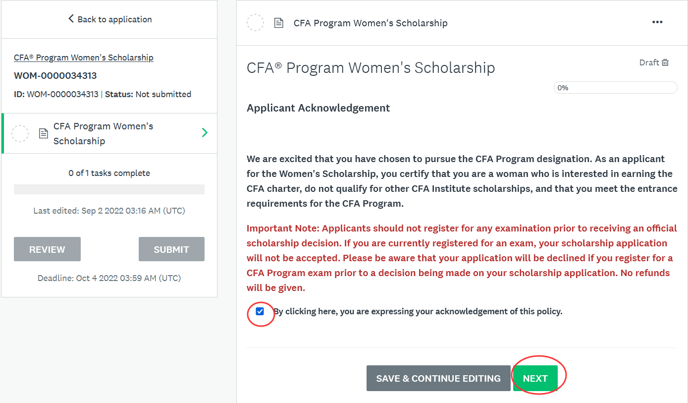This screenshot has width=688, height=403.
Task: Click the 0% progress bar
Action: click(x=615, y=88)
